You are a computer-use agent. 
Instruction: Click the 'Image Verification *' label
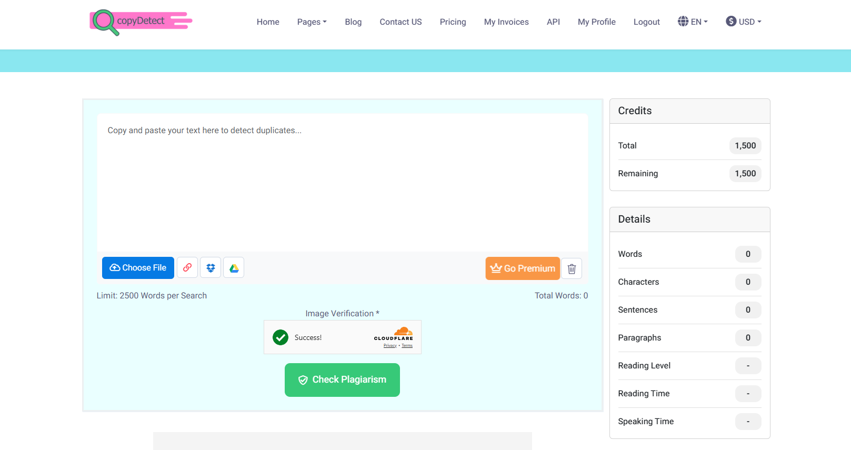tap(342, 314)
